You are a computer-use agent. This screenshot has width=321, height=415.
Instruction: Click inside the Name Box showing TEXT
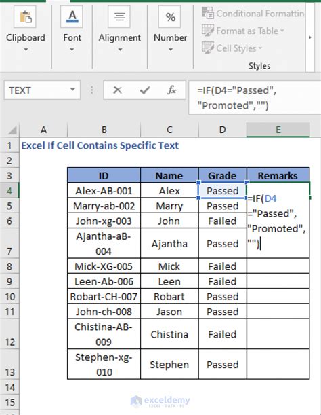[x=36, y=90]
